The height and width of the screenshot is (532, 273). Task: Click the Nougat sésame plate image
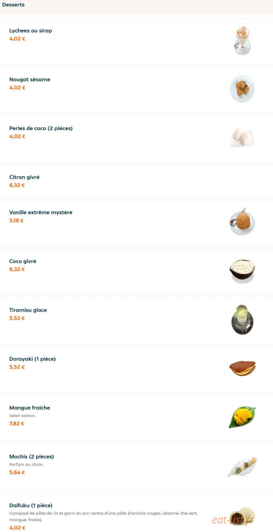242,89
